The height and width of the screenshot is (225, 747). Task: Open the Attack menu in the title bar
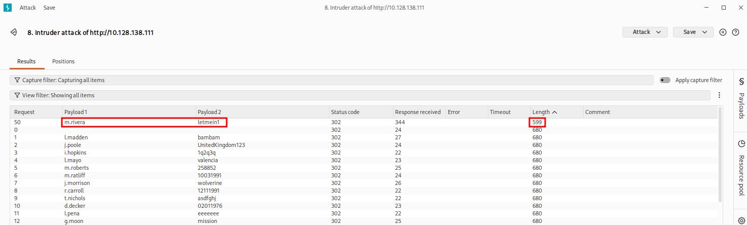coord(27,8)
